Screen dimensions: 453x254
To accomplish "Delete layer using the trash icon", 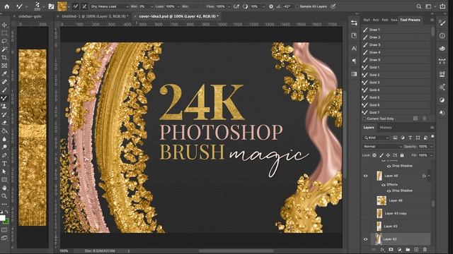I will tap(425, 249).
